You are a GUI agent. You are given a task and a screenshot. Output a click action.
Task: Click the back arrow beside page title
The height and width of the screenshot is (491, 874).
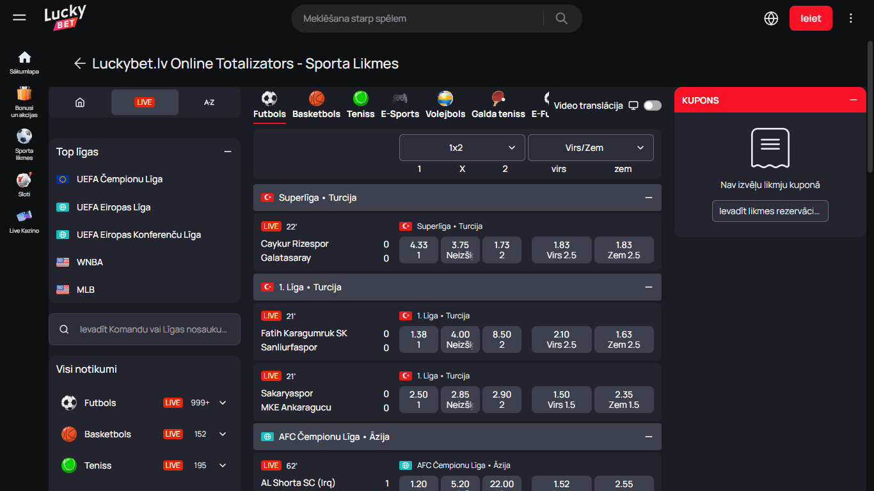pyautogui.click(x=79, y=63)
